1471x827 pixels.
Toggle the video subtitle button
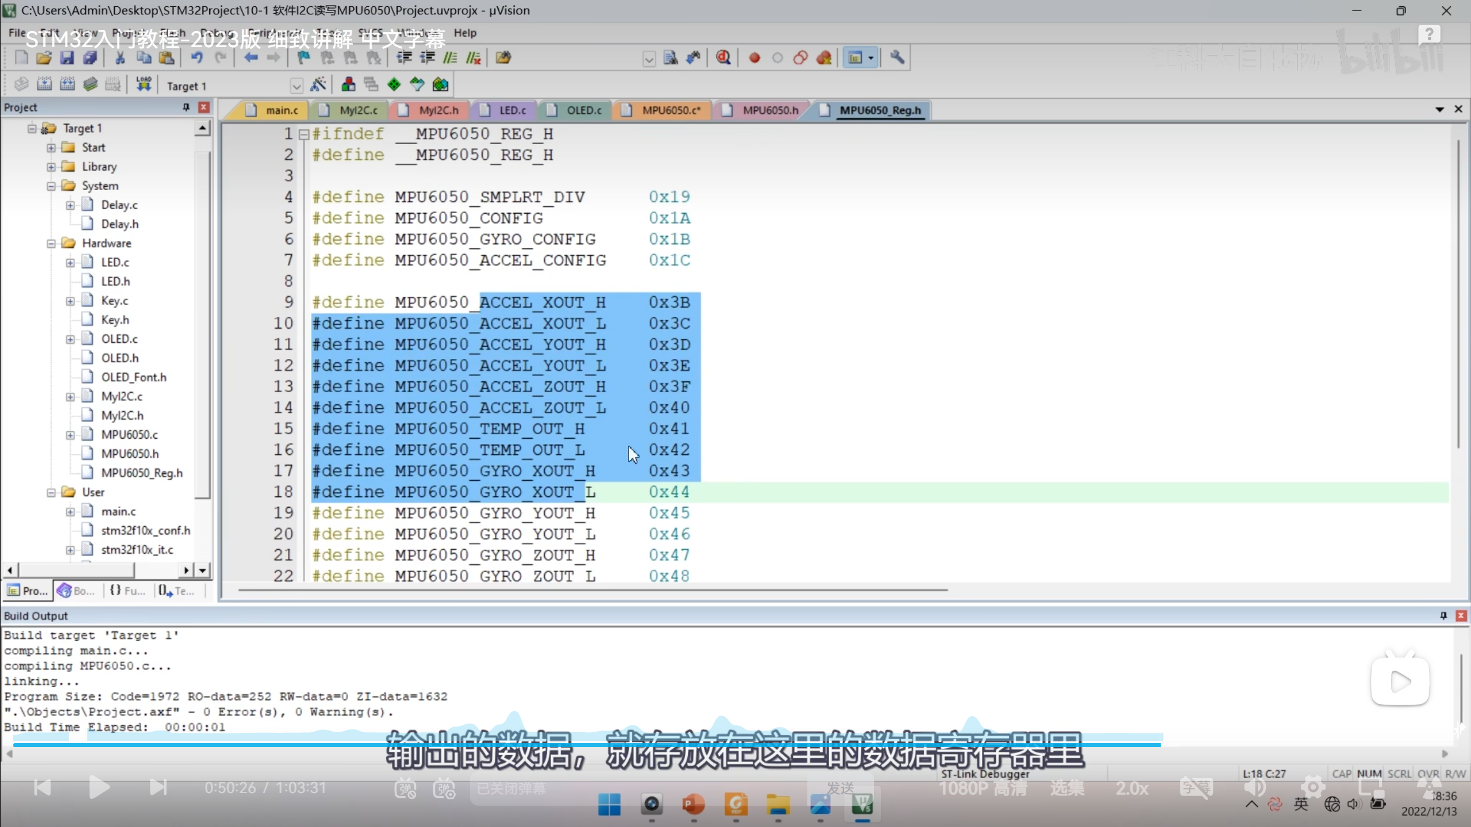coord(1196,787)
